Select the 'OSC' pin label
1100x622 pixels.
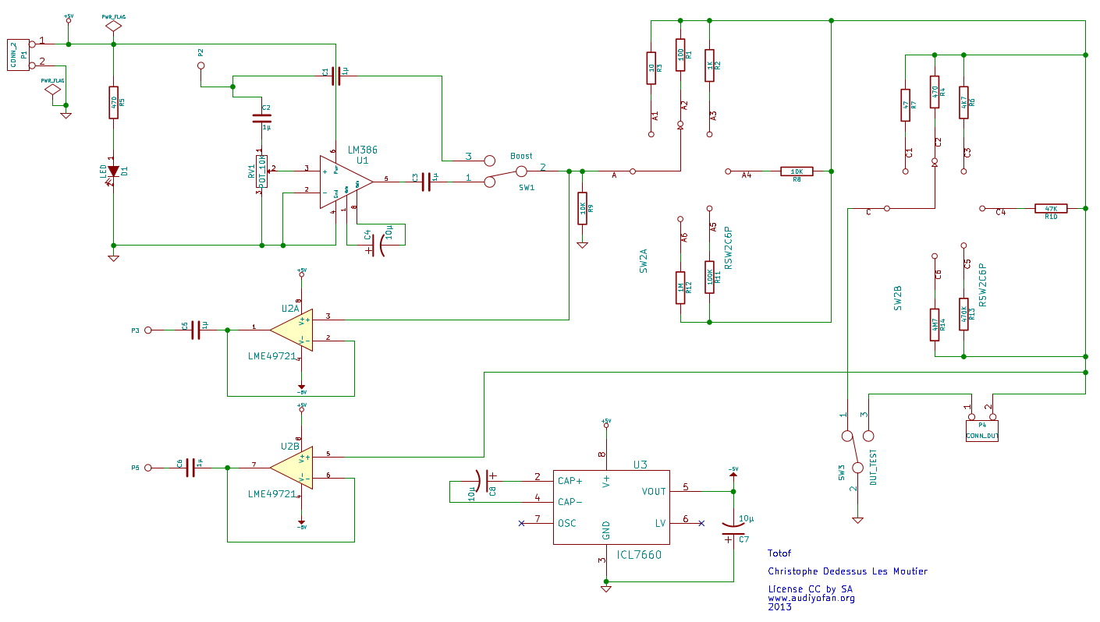click(x=566, y=523)
